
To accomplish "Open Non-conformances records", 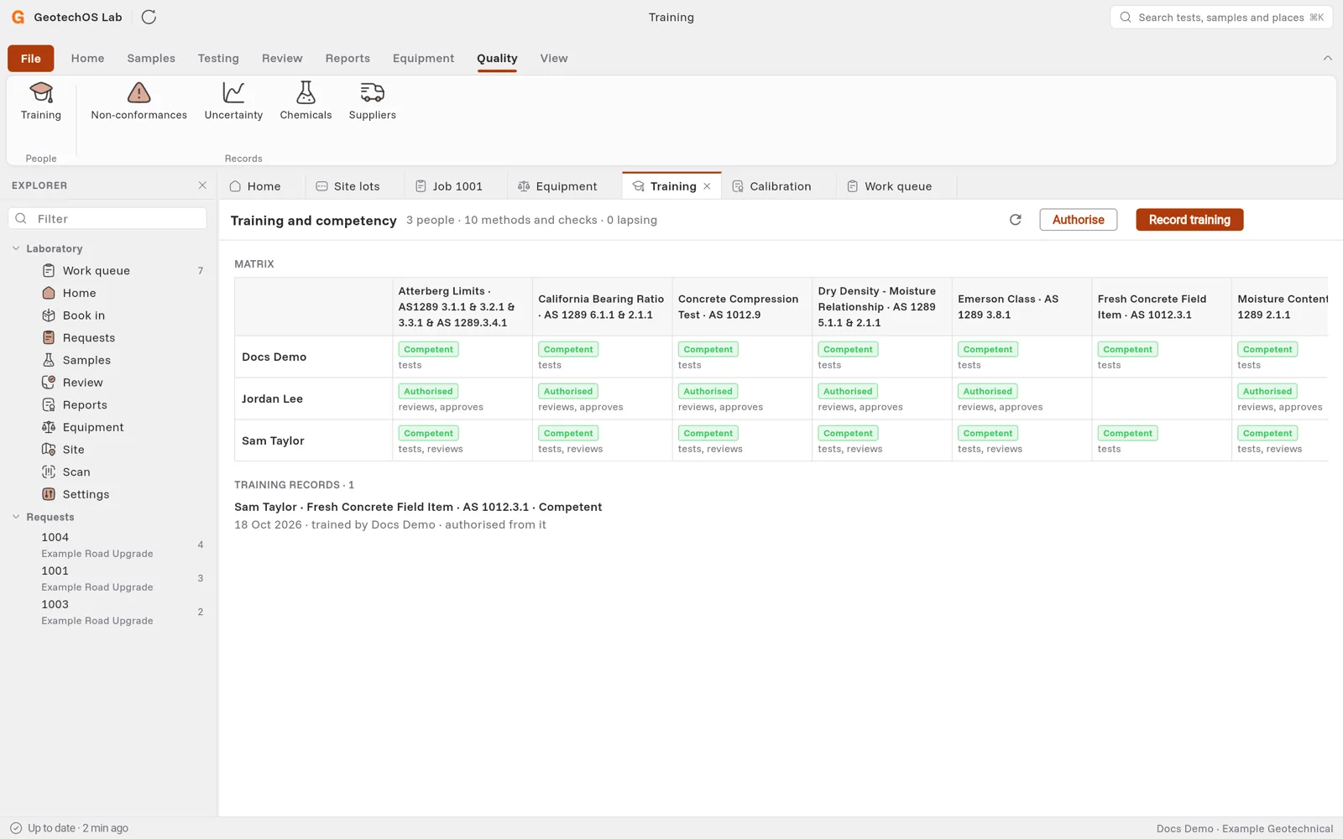I will [139, 102].
